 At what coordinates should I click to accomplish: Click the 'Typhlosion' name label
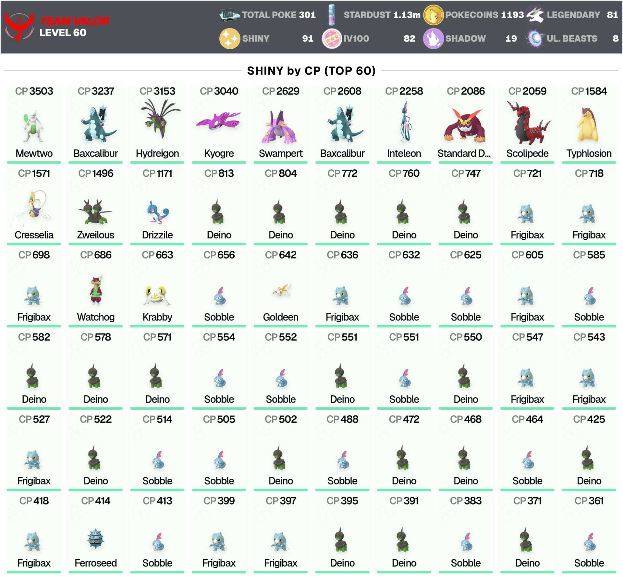point(589,153)
